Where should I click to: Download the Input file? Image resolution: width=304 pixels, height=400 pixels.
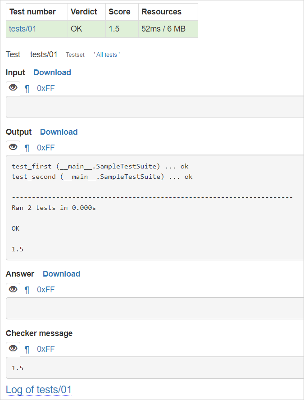[52, 73]
